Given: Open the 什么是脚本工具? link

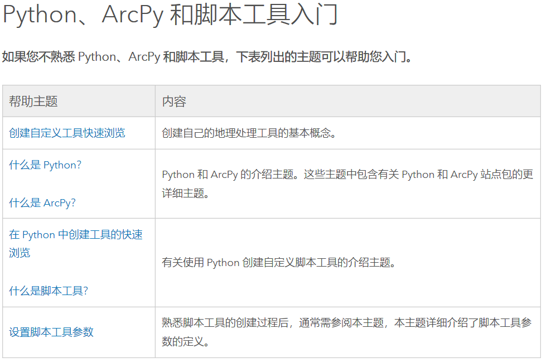Looking at the screenshot, I should click(x=48, y=291).
